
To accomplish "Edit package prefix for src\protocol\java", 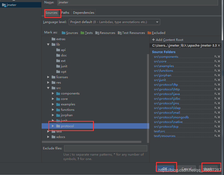I will [216, 94].
